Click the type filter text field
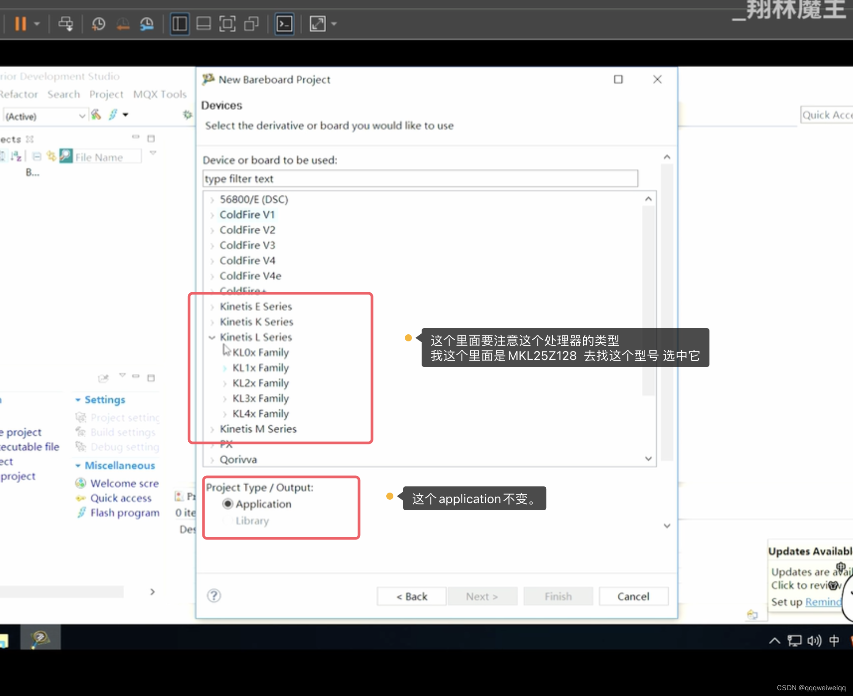853x696 pixels. tap(420, 179)
